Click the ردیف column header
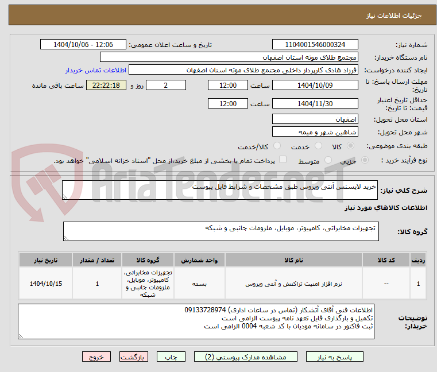 click(x=418, y=260)
